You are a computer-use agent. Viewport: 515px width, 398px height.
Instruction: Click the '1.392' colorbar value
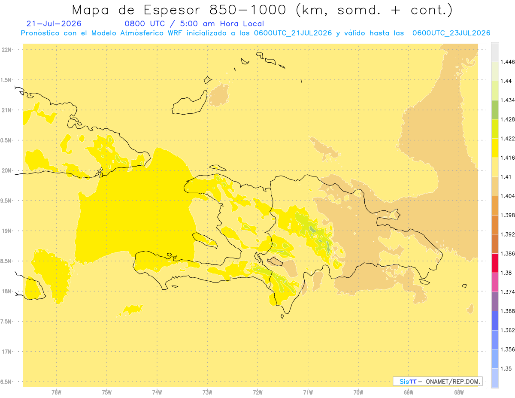pyautogui.click(x=507, y=234)
